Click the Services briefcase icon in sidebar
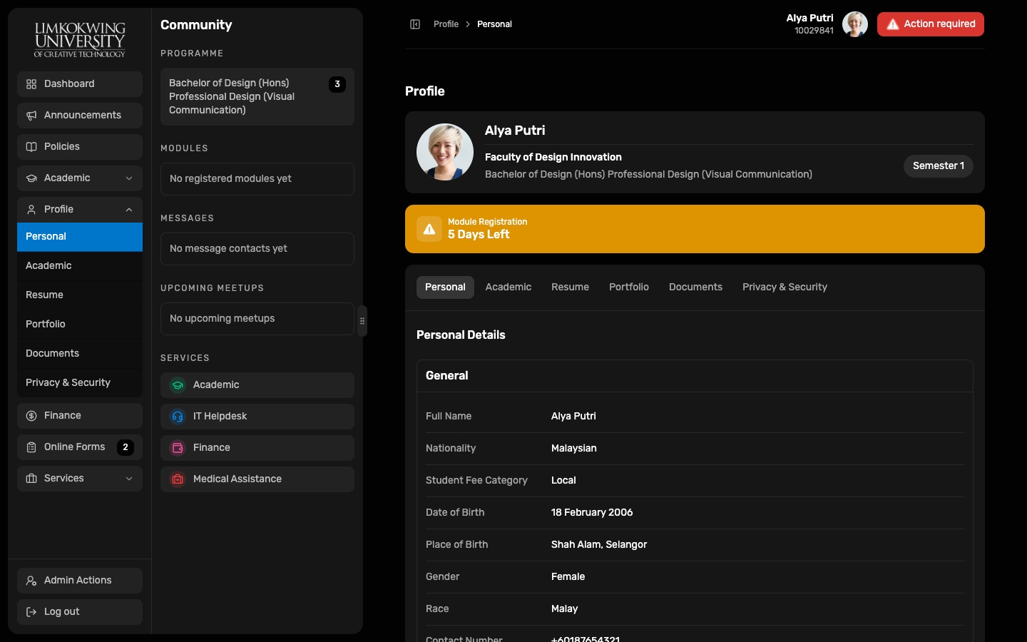The width and height of the screenshot is (1027, 642). coord(31,479)
